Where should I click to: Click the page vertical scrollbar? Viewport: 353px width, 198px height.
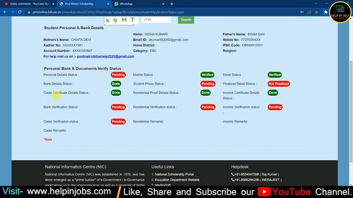click(351, 111)
